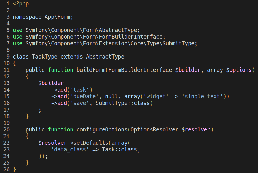Viewport: 258px width, 173px height.
Task: Select the namespace keyword on line 3
Action: point(27,17)
